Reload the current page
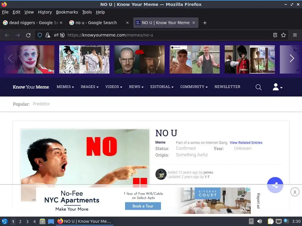This screenshot has height=226, width=302. pyautogui.click(x=28, y=35)
